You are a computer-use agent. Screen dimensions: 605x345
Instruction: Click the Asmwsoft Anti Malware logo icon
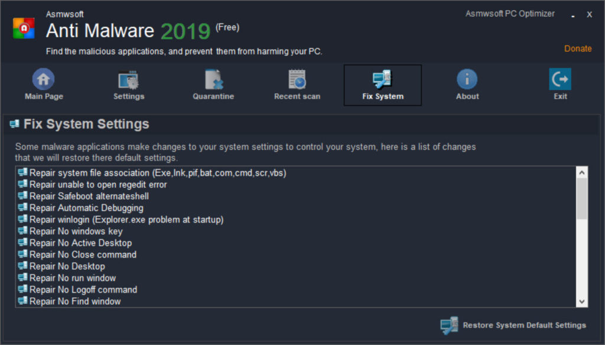24,28
